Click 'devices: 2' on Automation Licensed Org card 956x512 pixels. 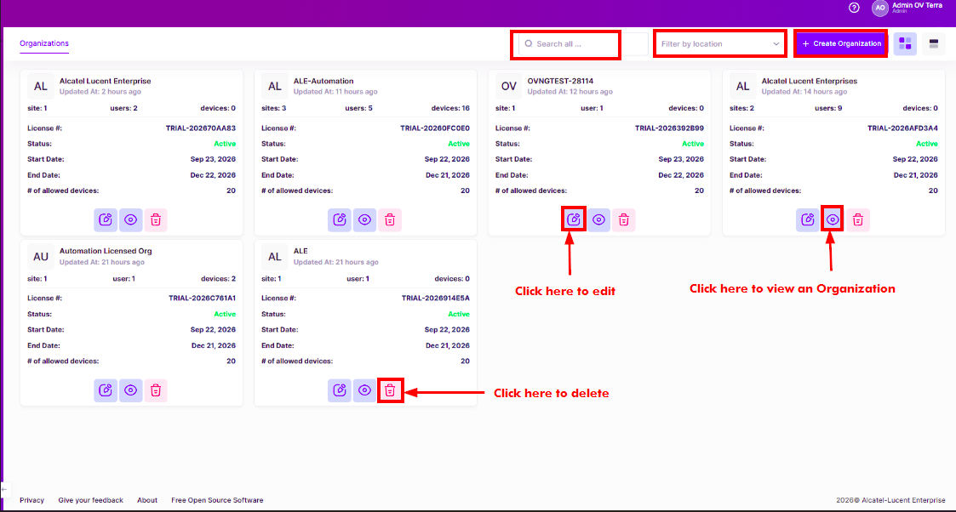(x=218, y=279)
